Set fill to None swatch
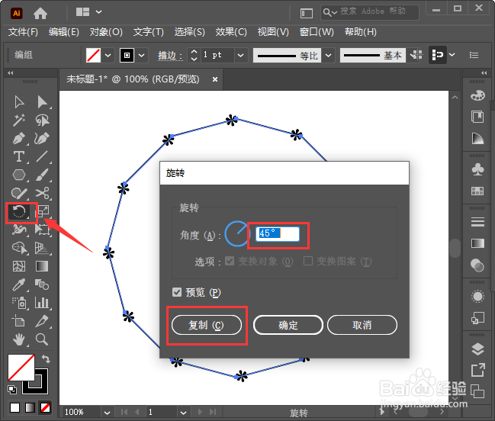Viewport: 495px width, 421px height. (x=45, y=408)
